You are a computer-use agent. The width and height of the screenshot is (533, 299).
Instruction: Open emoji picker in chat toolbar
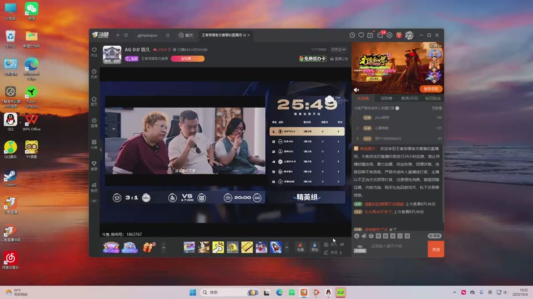[356, 236]
